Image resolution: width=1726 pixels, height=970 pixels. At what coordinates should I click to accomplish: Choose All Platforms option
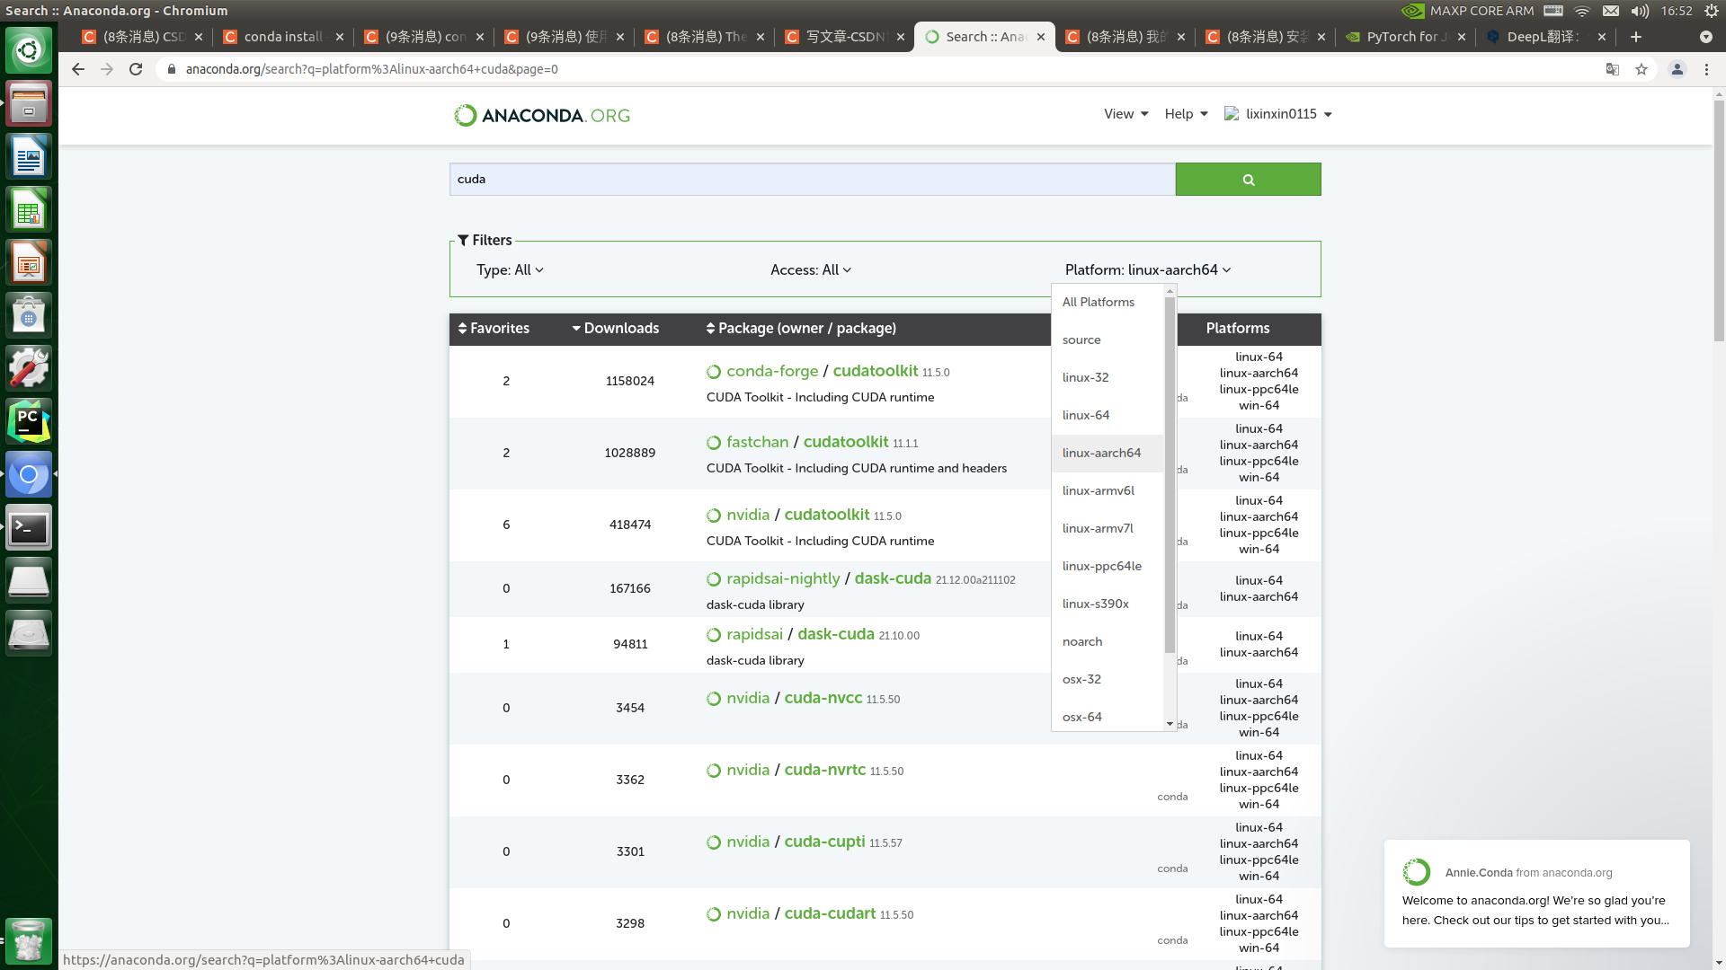(x=1099, y=302)
